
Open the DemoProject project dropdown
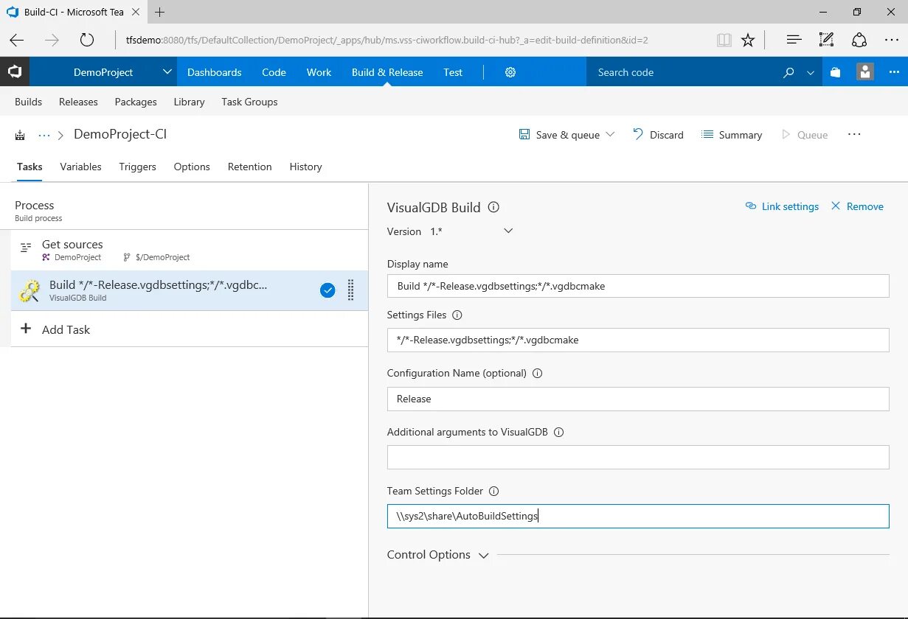(x=167, y=72)
